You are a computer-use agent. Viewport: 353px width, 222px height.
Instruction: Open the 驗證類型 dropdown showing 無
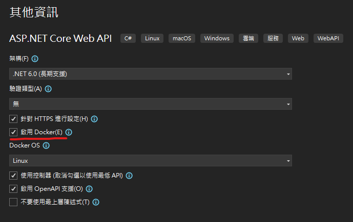point(151,104)
